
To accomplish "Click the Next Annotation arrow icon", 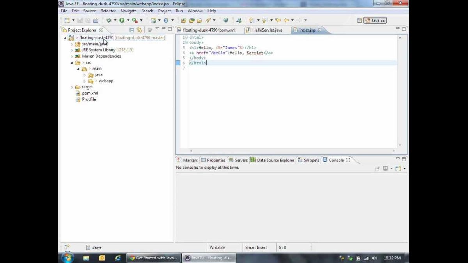I will 252,20.
